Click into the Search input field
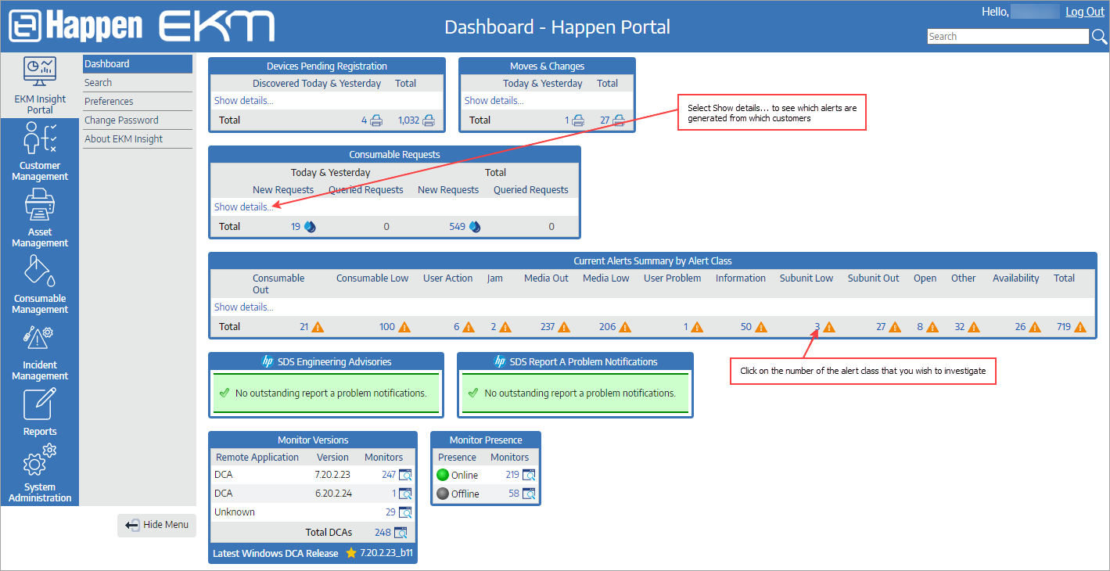 click(x=1008, y=37)
